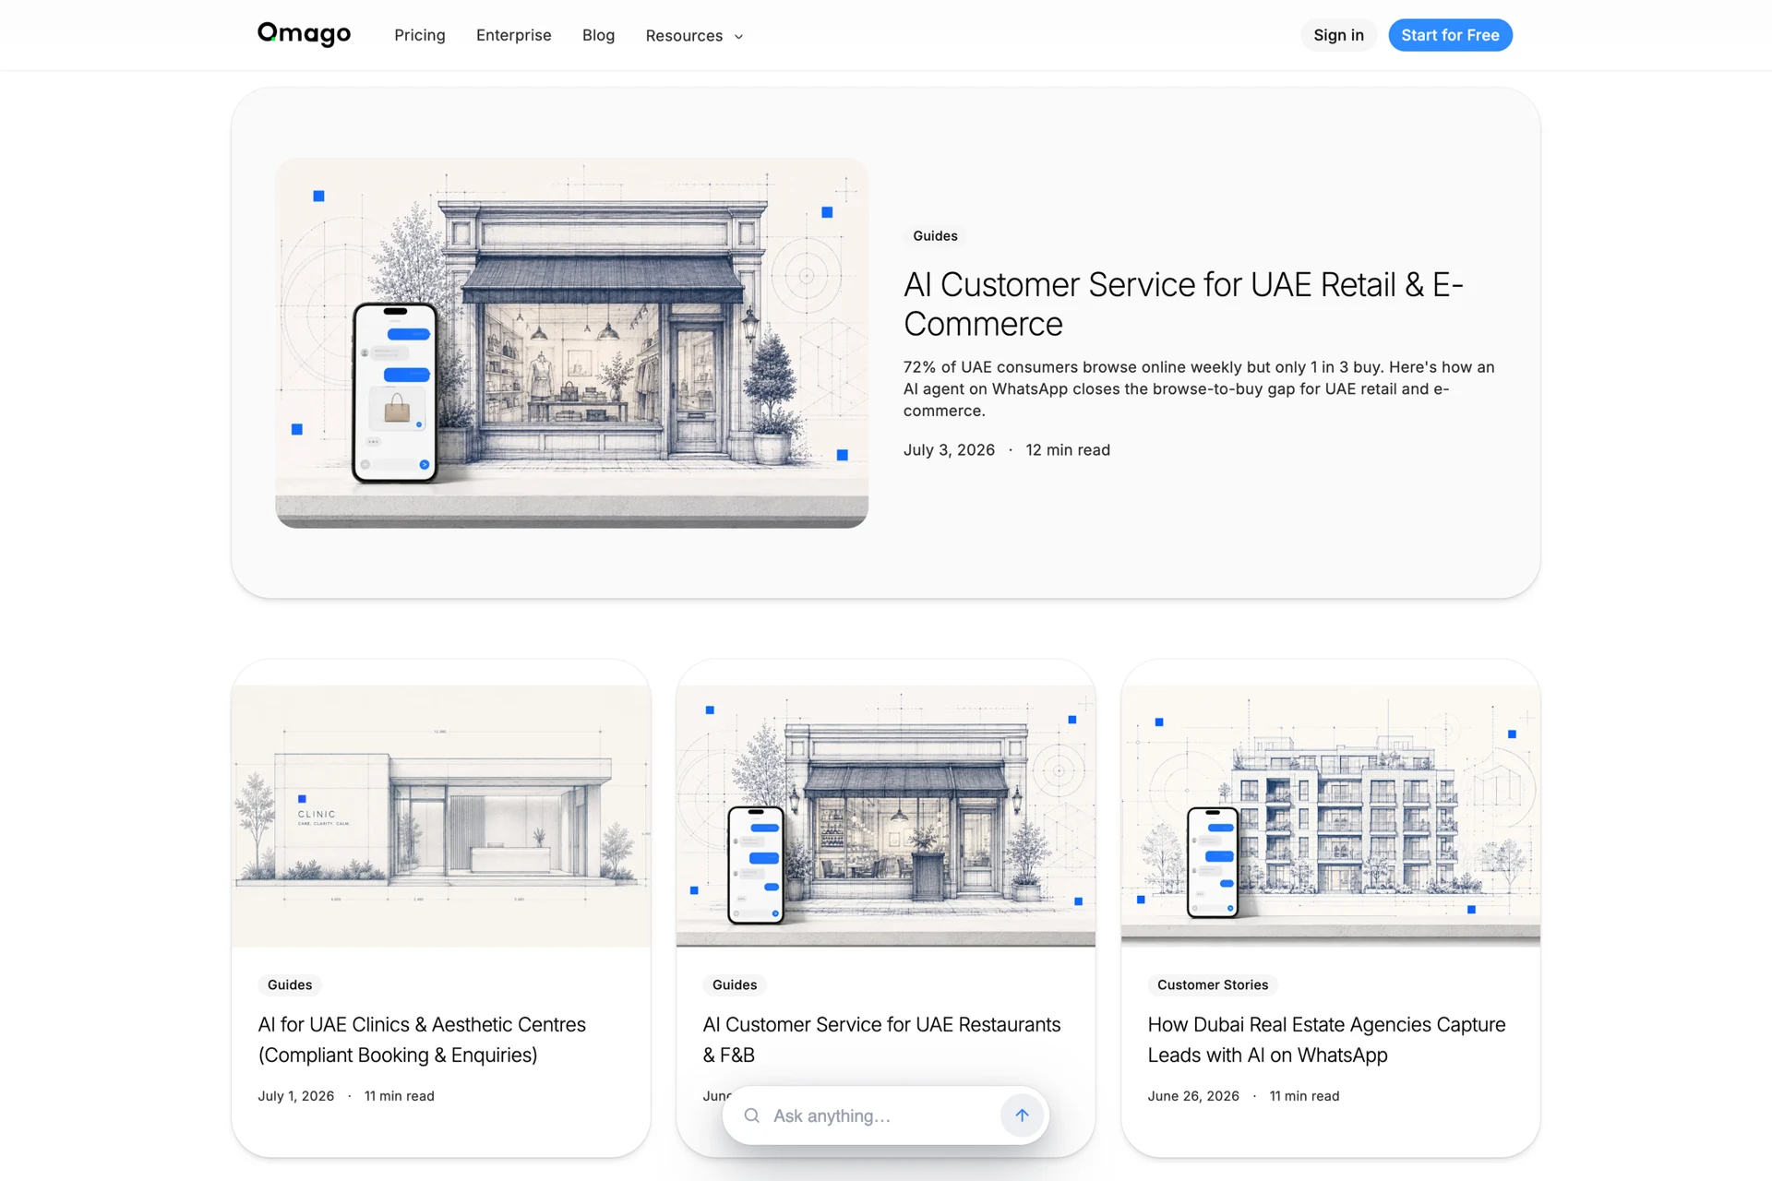
Task: Open AI for UAE Clinics & Aesthetic Centres article
Action: pyautogui.click(x=422, y=1040)
